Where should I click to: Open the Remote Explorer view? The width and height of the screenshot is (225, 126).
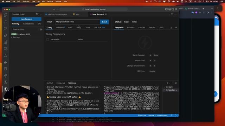pos(6,49)
